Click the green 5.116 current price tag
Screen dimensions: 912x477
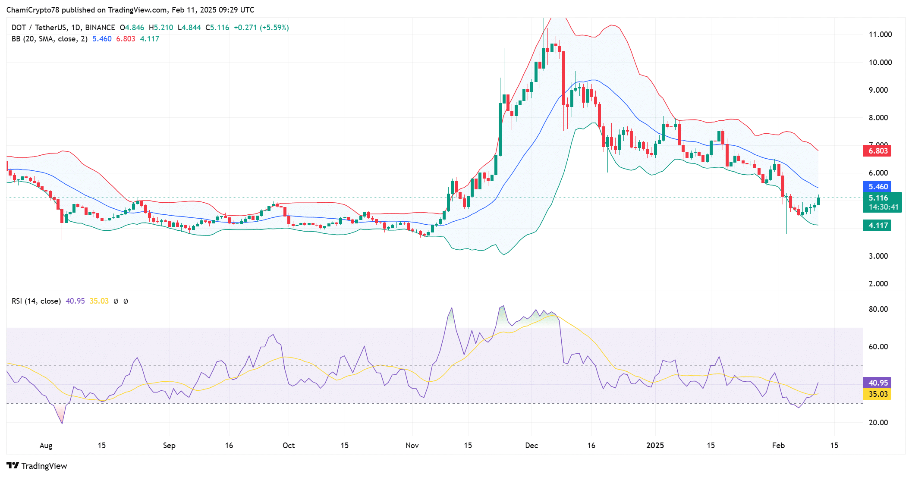pyautogui.click(x=878, y=198)
